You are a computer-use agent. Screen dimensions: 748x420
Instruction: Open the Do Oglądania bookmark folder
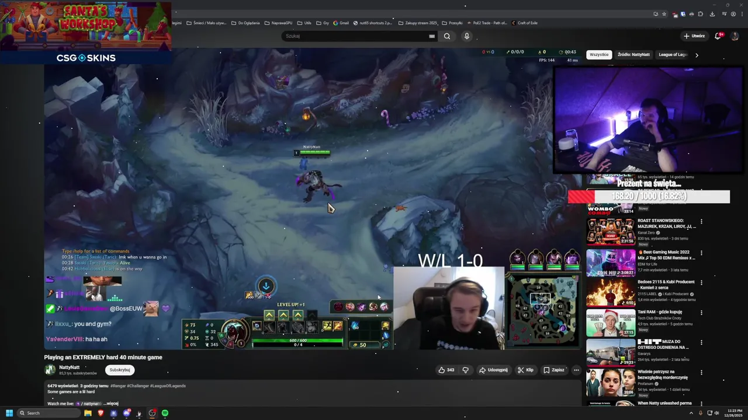click(x=245, y=23)
